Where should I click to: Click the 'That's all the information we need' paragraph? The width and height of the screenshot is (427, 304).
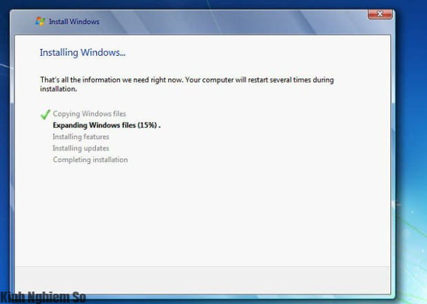click(187, 84)
